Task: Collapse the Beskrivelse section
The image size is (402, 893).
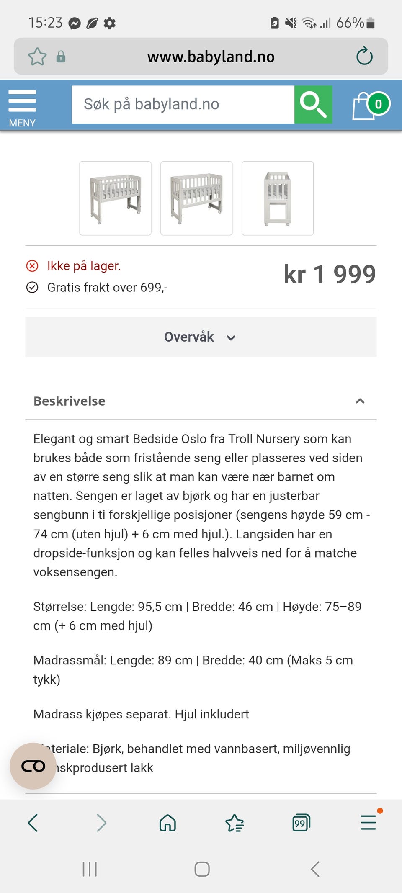Action: [360, 401]
